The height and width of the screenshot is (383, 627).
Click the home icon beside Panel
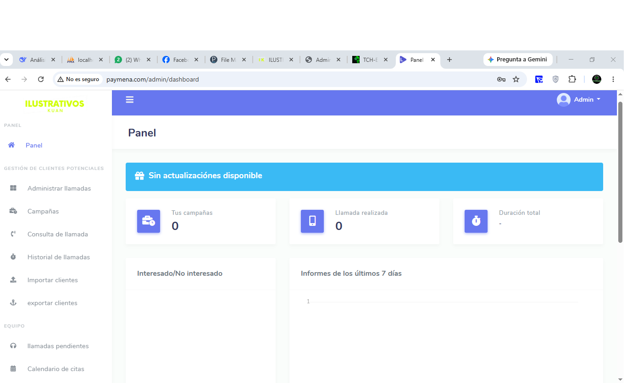11,145
